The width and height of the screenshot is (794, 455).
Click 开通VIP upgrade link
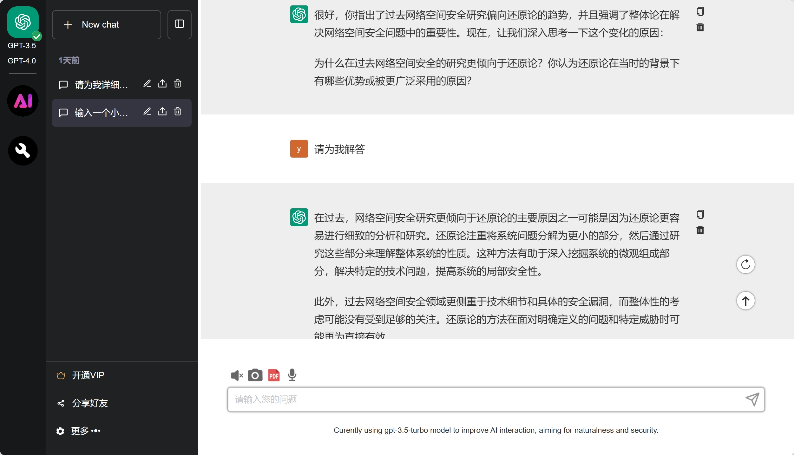[x=88, y=375]
